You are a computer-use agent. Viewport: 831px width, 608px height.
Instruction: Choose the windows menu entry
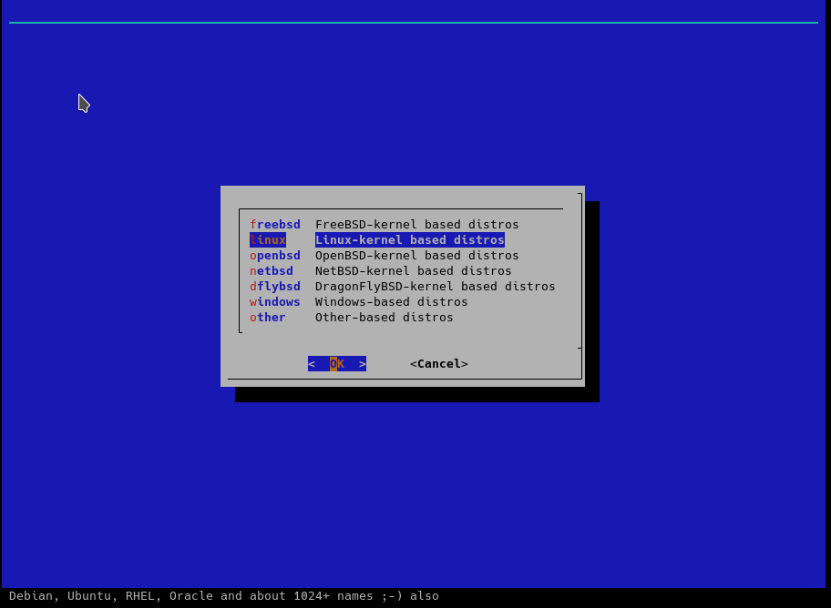275,302
